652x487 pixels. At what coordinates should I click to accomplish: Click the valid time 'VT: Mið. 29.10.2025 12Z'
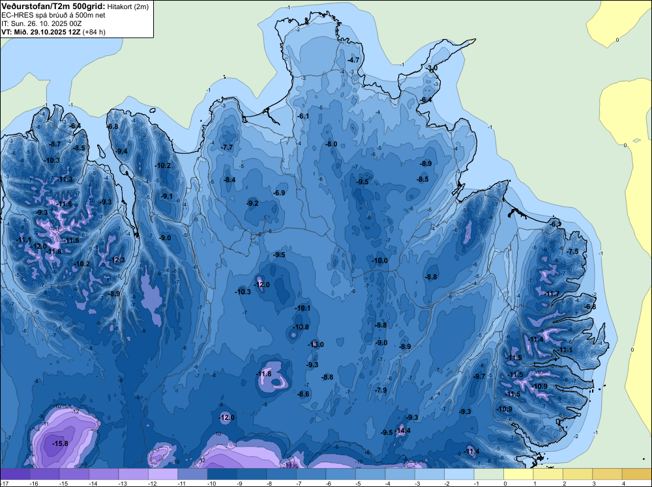[41, 32]
